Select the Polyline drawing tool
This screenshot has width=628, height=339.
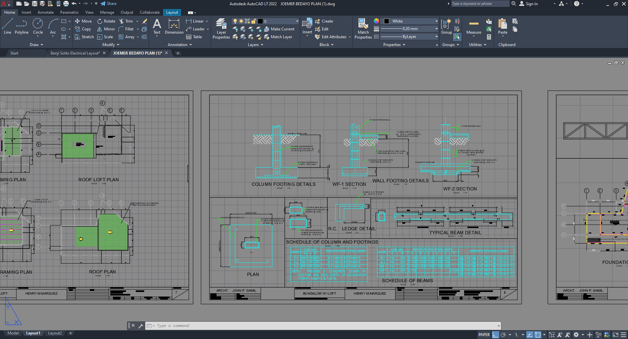coord(21,26)
